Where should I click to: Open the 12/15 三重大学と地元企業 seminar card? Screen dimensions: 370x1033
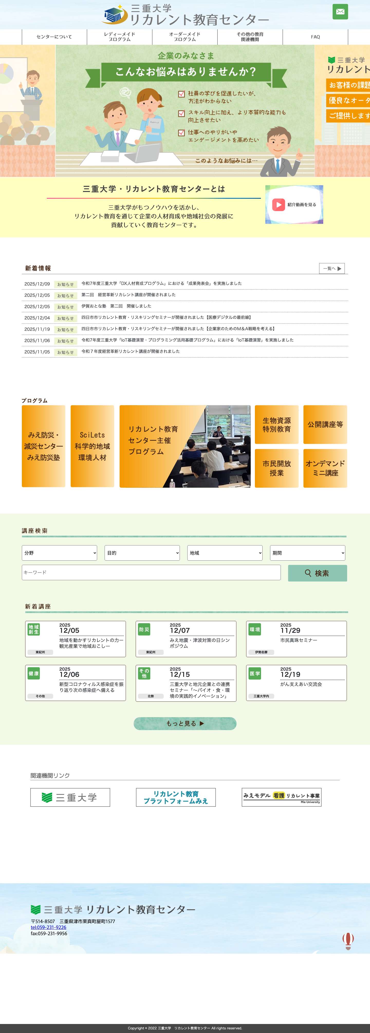(x=186, y=683)
